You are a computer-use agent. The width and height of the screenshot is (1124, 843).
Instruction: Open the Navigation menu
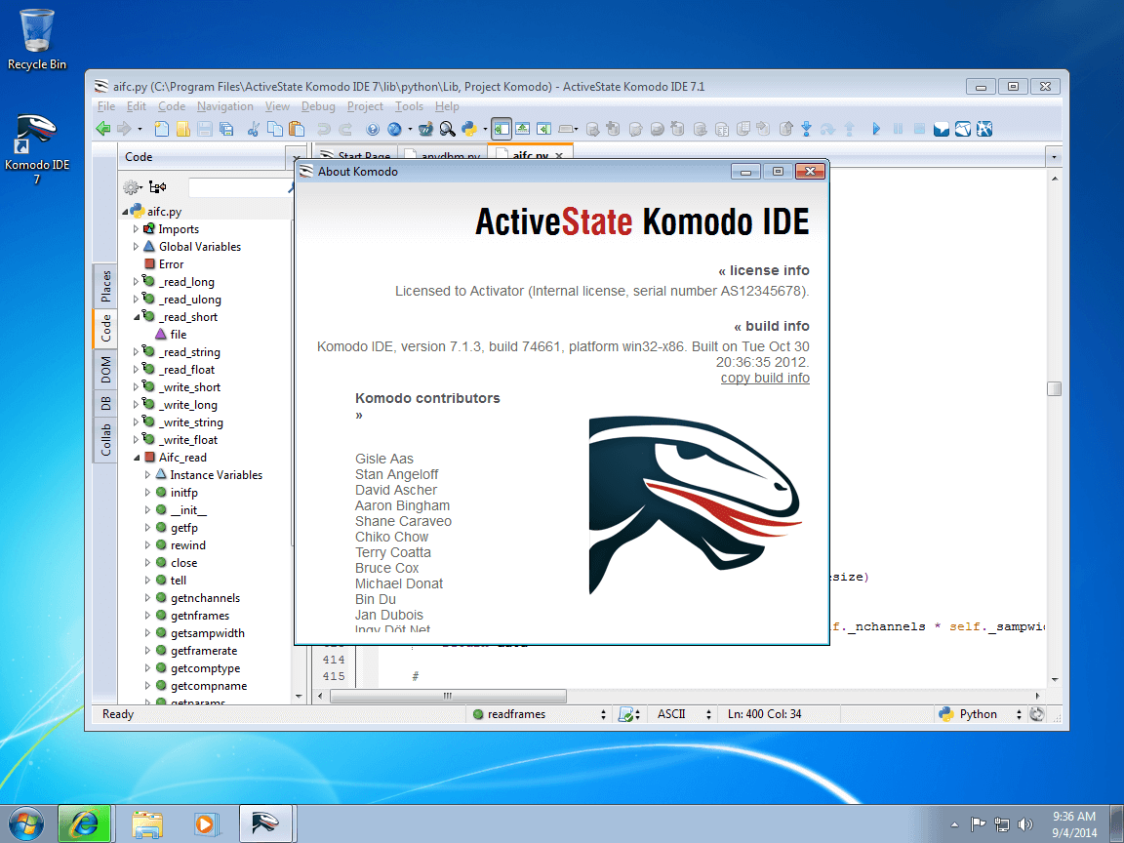coord(225,106)
